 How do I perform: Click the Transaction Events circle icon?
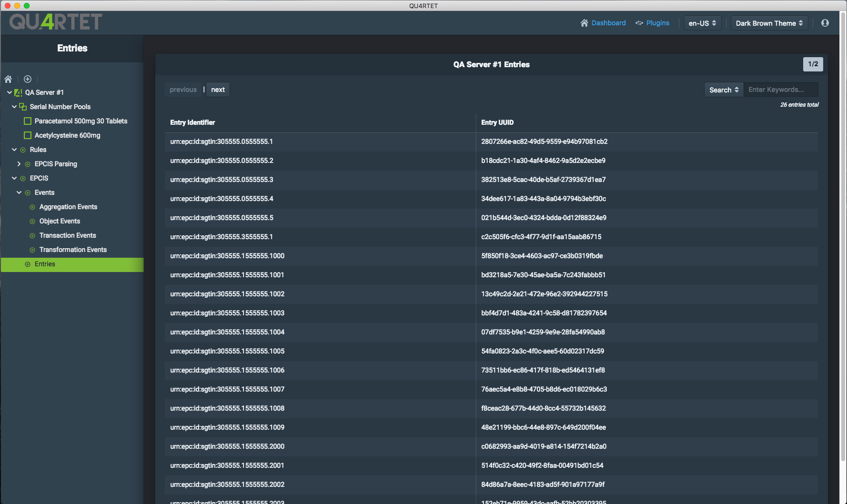[x=32, y=235]
